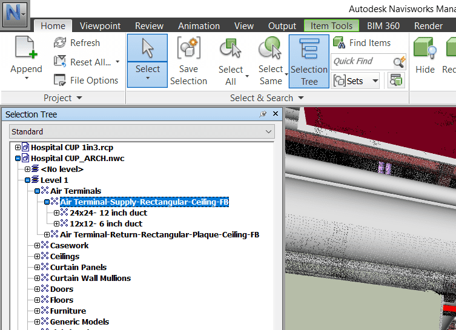Expand the Curtain Wall Mullions node
The width and height of the screenshot is (456, 330).
point(37,279)
